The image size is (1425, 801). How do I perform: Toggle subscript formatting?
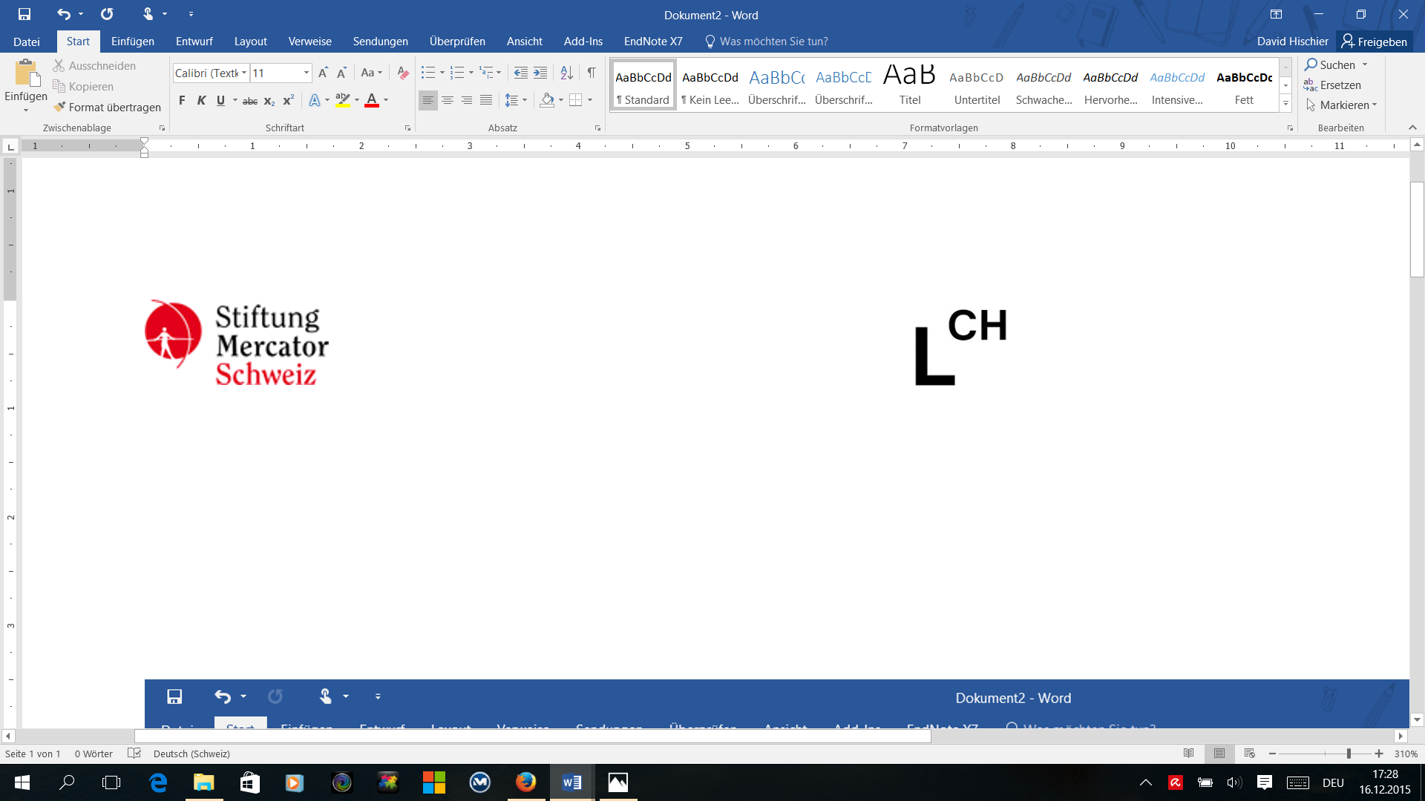coord(269,100)
